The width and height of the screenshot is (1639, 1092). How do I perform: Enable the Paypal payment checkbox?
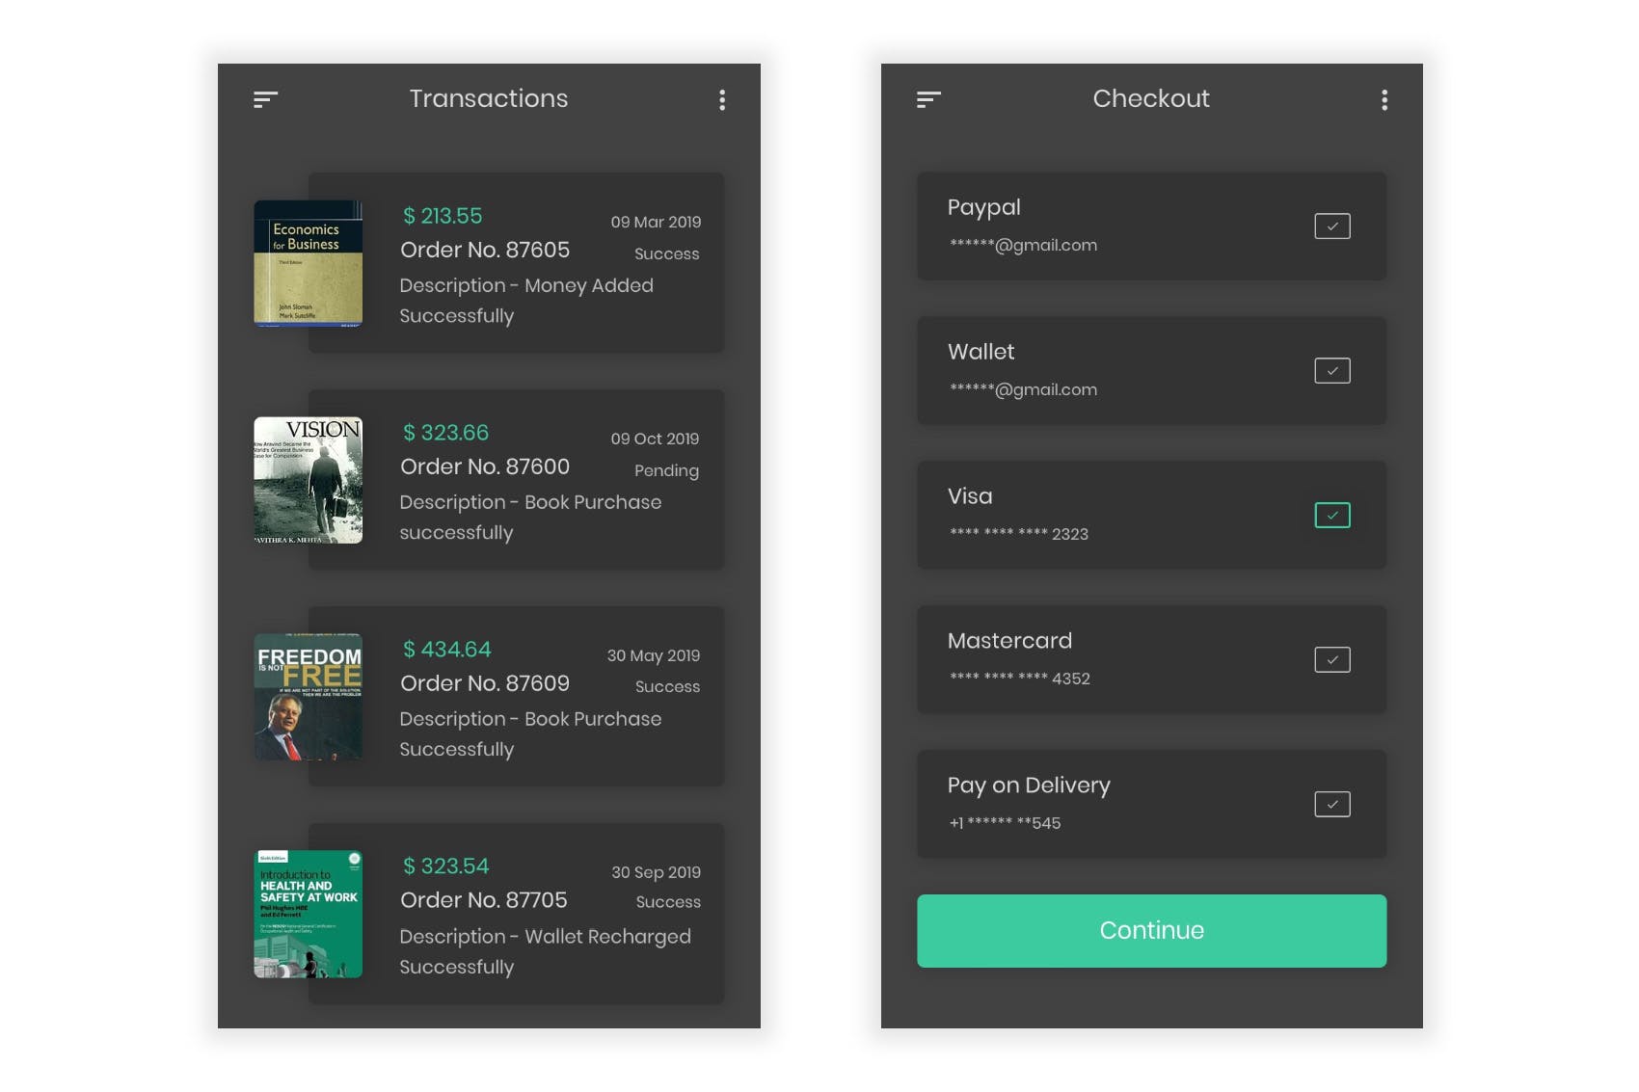(1331, 226)
